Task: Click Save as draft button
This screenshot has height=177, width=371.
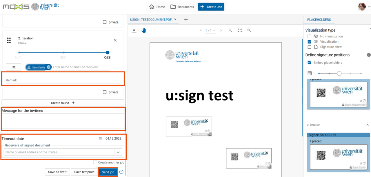Action: click(57, 172)
